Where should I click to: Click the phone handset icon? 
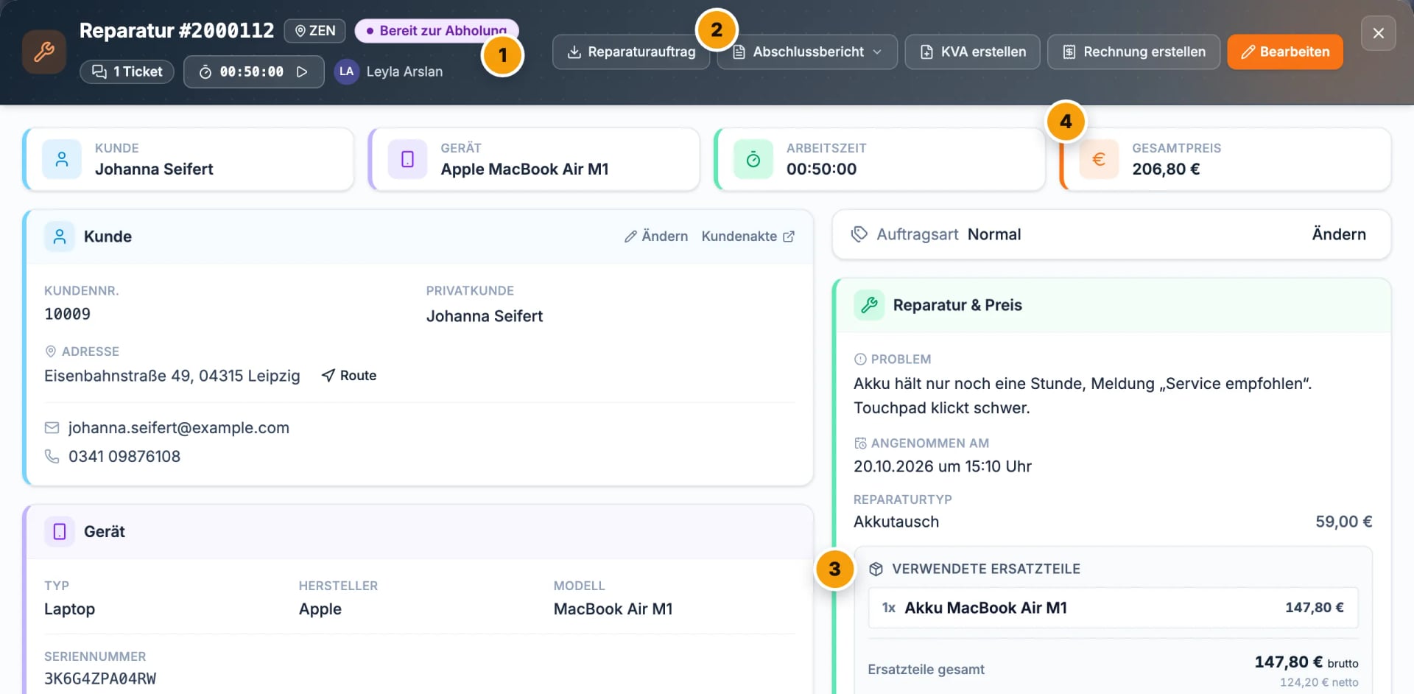pyautogui.click(x=52, y=457)
